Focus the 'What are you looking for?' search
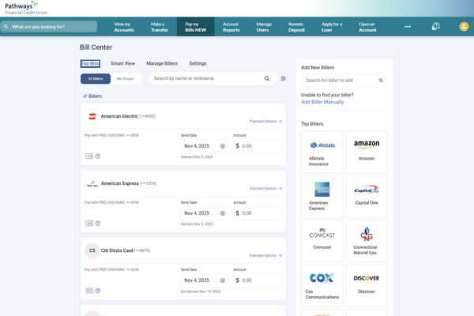The image size is (474, 316). 49,27
